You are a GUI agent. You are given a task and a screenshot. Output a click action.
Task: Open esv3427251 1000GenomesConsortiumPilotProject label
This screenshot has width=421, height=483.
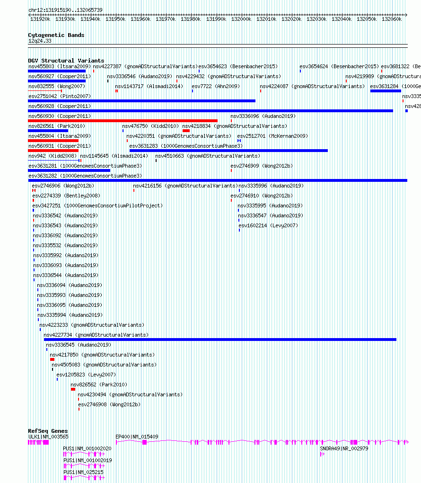click(97, 206)
